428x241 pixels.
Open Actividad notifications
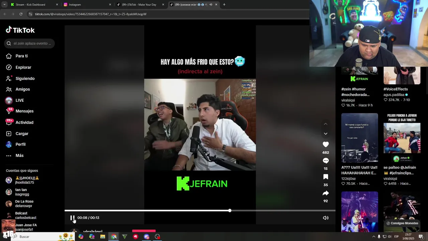click(x=24, y=123)
